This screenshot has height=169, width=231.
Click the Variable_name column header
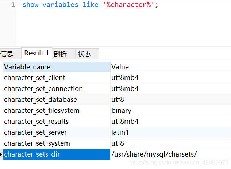pos(57,67)
